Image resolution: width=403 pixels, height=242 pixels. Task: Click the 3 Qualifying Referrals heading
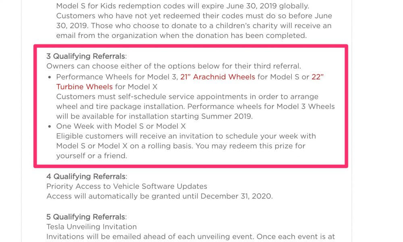(86, 56)
